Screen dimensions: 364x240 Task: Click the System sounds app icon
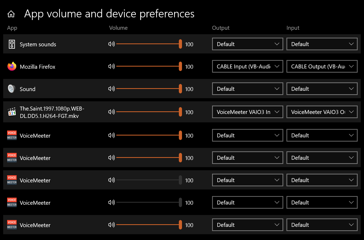click(12, 44)
